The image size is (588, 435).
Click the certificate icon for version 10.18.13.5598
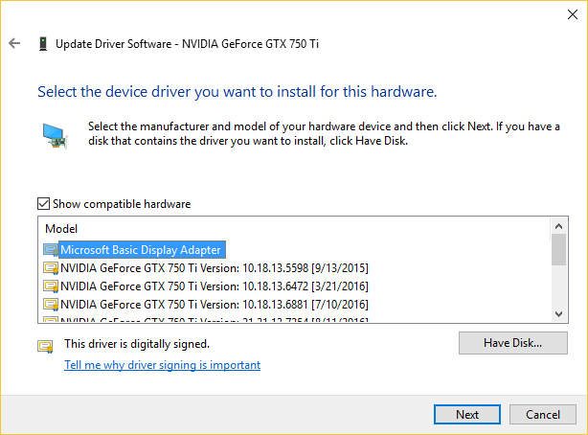click(51, 268)
